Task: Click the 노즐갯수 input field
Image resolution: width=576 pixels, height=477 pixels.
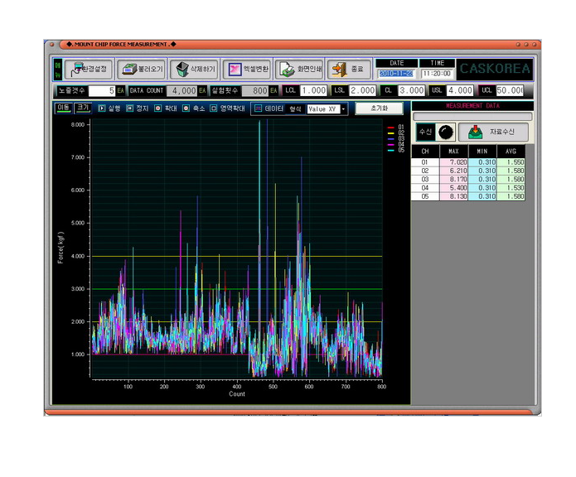Action: [x=102, y=90]
